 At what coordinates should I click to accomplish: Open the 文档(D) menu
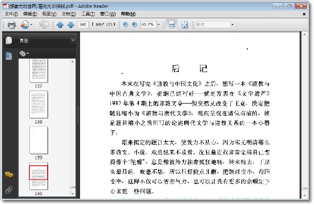pos(69,14)
